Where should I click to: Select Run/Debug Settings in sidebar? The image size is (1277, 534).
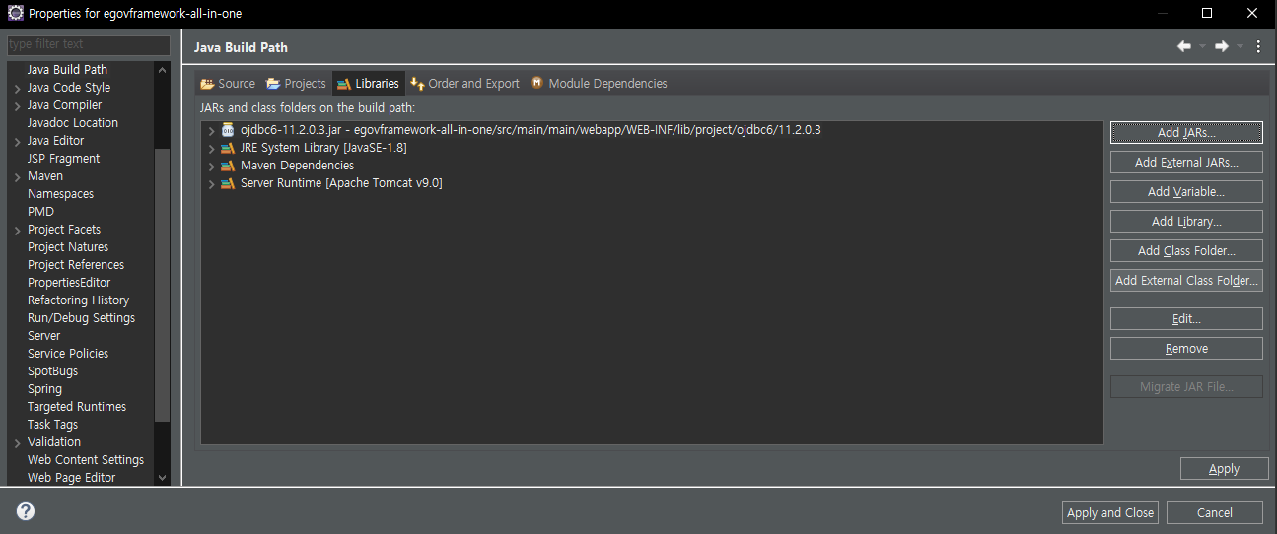(81, 318)
